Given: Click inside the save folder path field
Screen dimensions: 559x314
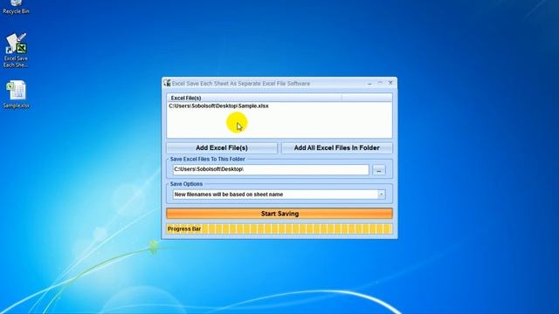Looking at the screenshot, I should click(271, 169).
